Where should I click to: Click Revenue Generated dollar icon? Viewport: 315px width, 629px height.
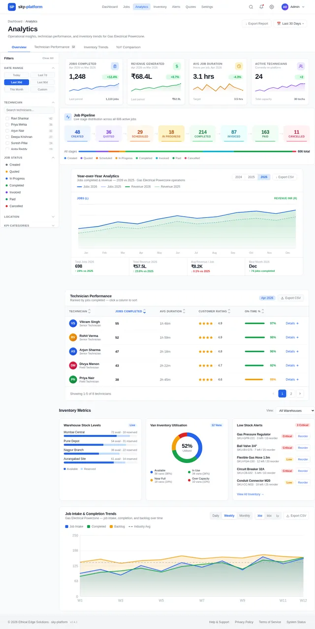click(x=177, y=66)
